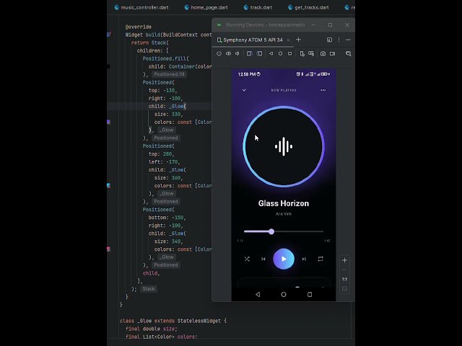Zoom in the emulator with the plus
The width and height of the screenshot is (462, 346).
[344, 260]
